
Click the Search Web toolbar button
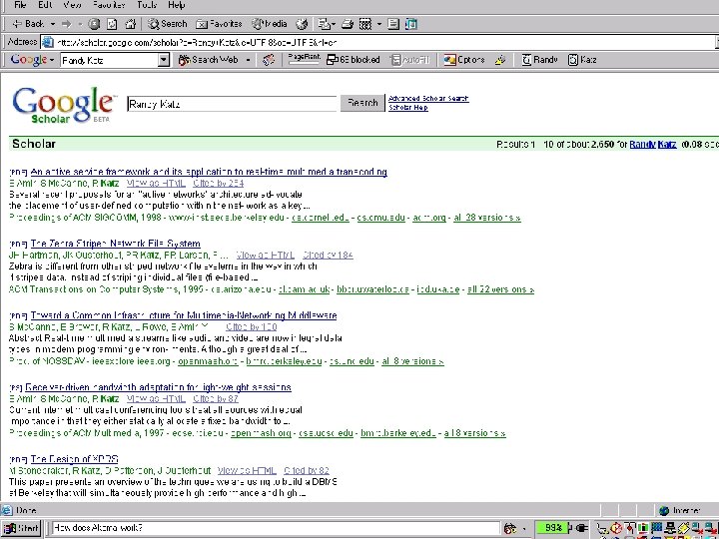[x=209, y=60]
